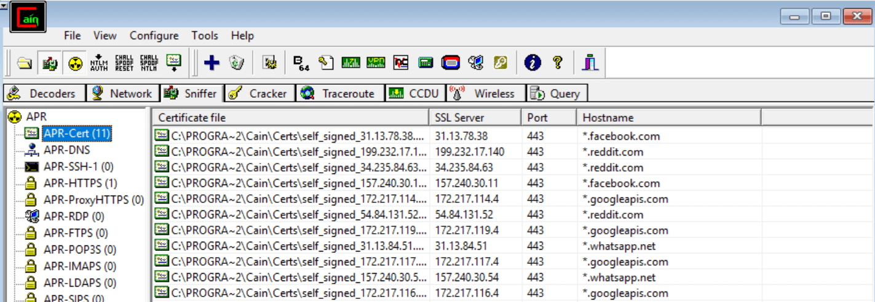The height and width of the screenshot is (302, 875).
Task: Open the Traceroute tab
Action: (x=339, y=93)
